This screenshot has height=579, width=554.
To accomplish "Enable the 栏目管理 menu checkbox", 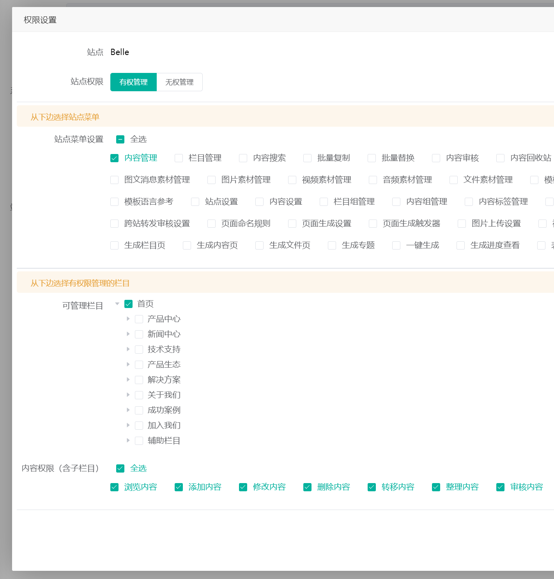I will 179,158.
